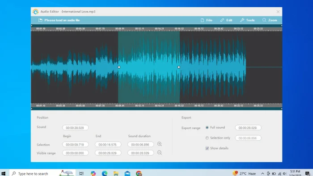
Task: Select the Selection only export option
Action: (x=207, y=138)
